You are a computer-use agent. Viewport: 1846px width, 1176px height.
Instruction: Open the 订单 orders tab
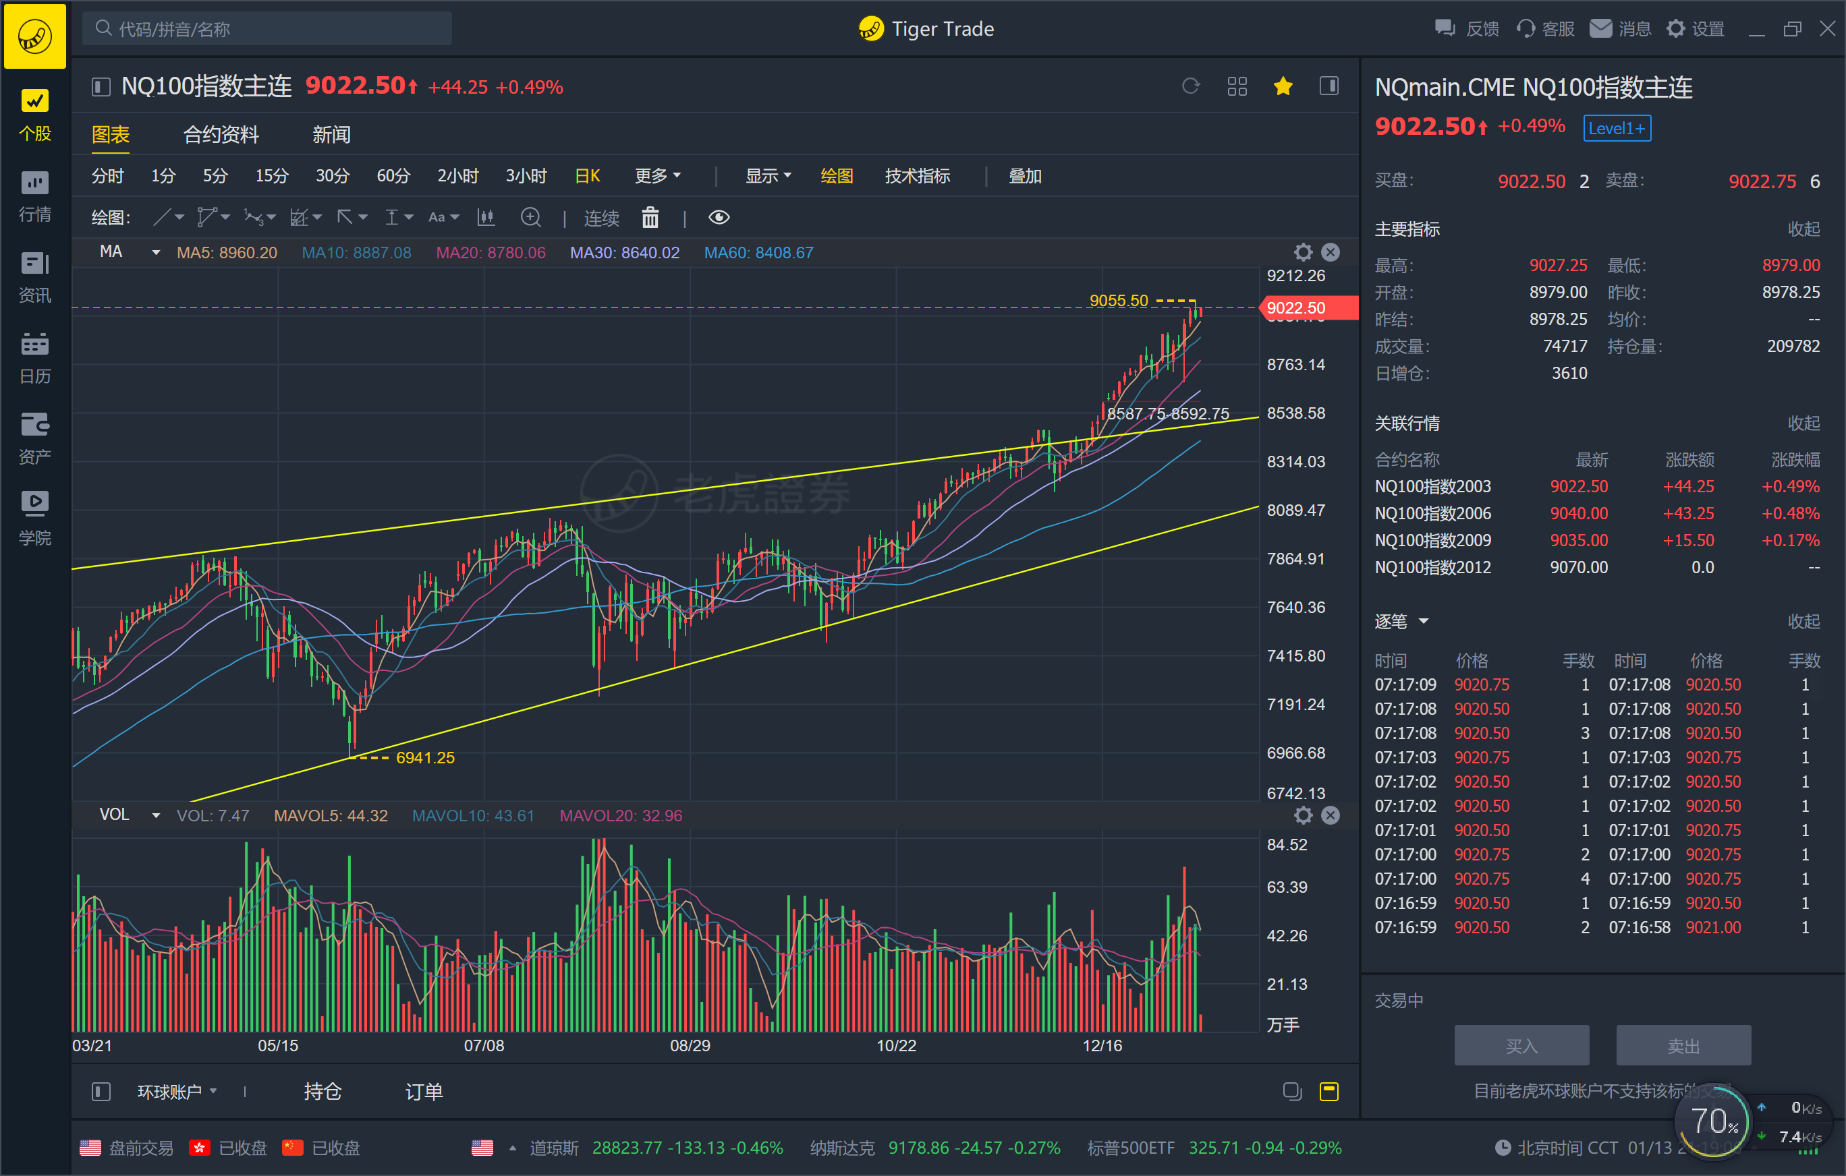click(x=424, y=1091)
